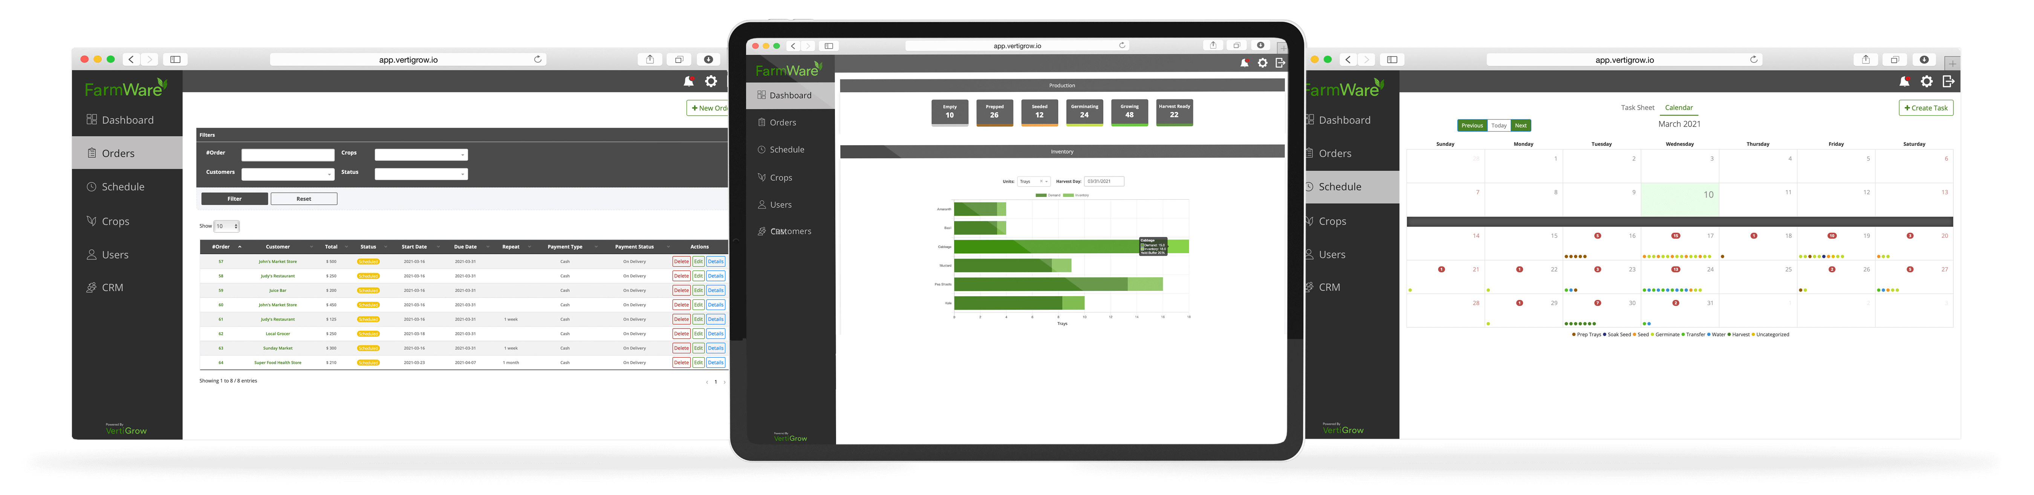Delete order 57 for John's Market Store
The image size is (2034, 495).
pos(681,261)
